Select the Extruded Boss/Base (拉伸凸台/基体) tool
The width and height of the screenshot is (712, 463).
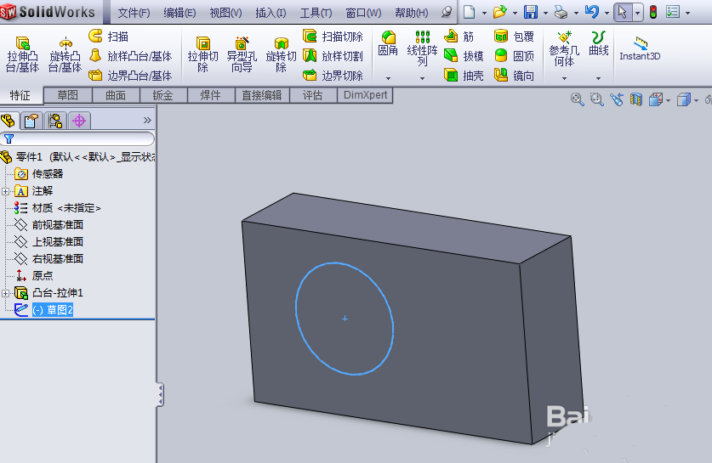click(22, 55)
